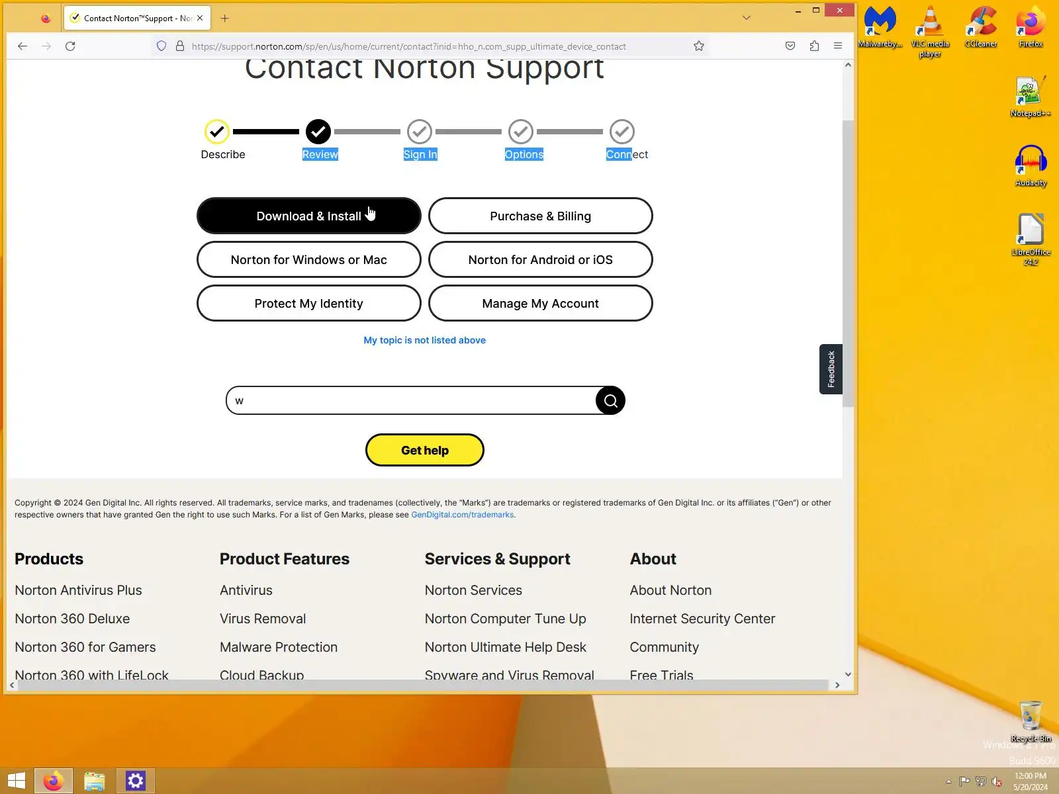Select the CCleaner desktop icon
The image size is (1059, 794).
(x=981, y=27)
